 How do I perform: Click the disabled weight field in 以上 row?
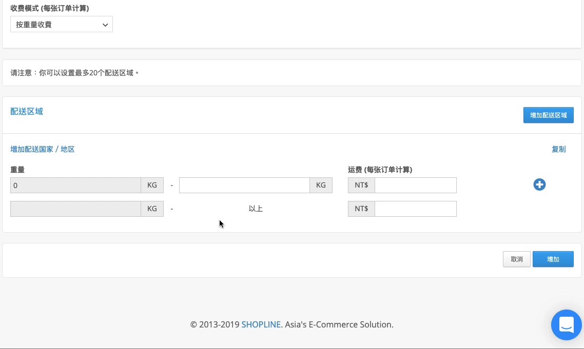click(x=75, y=209)
